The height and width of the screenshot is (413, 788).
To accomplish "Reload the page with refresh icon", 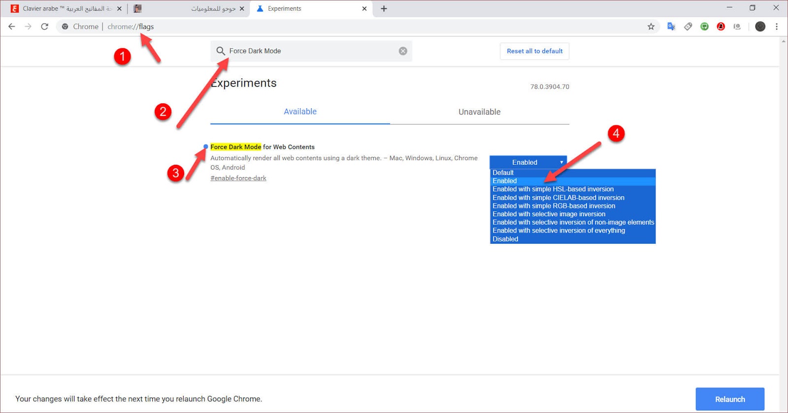I will 44,27.
